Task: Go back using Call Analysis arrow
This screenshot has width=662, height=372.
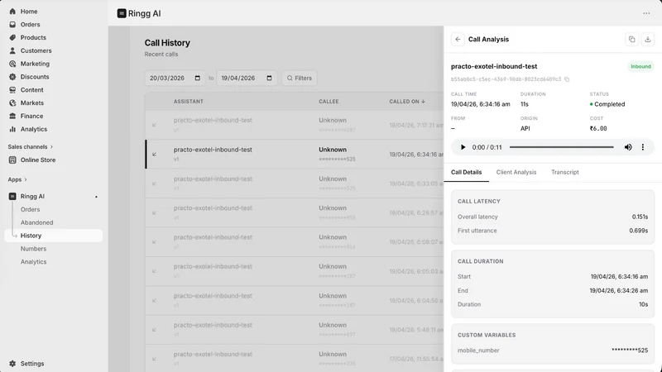Action: pyautogui.click(x=458, y=39)
